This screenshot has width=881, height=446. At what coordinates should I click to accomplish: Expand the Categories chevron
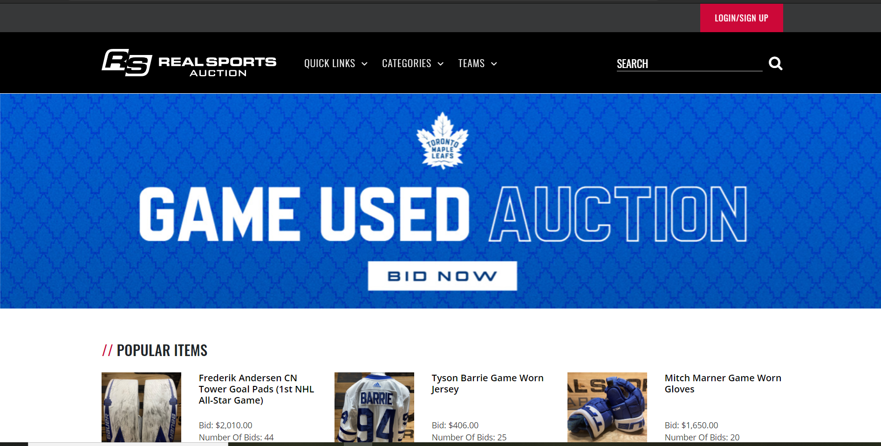point(440,64)
